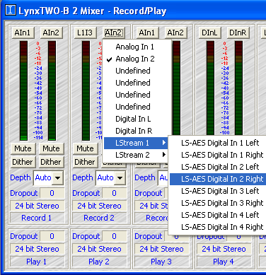Click 24 bit Stereo field above Record 2

[x=99, y=206]
